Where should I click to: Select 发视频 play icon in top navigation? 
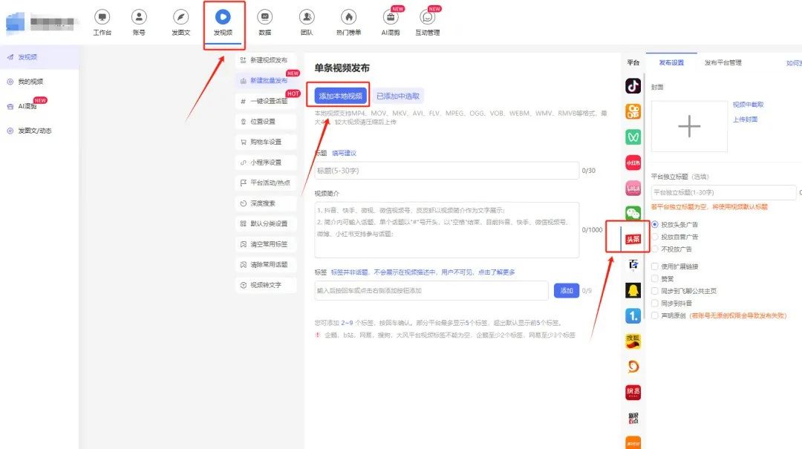tap(223, 17)
